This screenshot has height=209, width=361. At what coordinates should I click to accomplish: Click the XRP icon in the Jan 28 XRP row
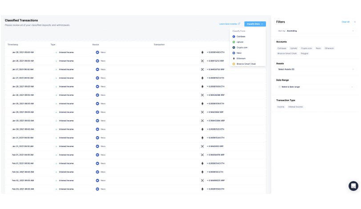[202, 95]
